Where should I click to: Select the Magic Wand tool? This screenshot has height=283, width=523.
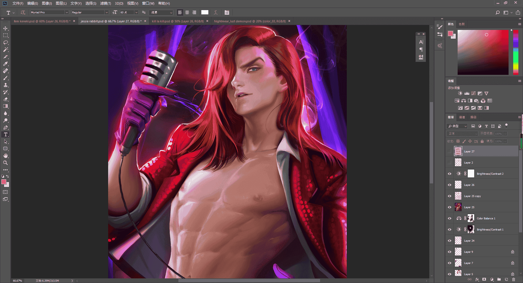[5, 50]
